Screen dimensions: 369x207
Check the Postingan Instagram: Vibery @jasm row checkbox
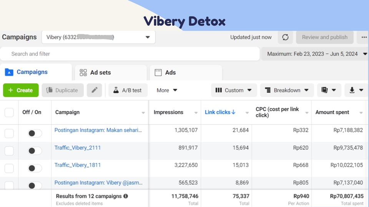tap(9, 186)
